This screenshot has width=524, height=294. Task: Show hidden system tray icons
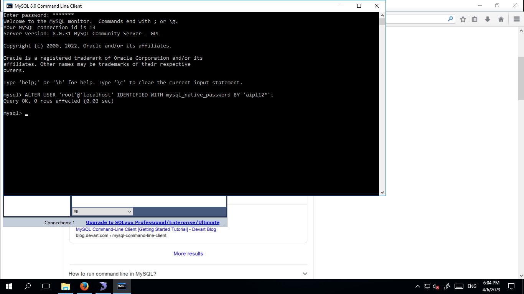pos(418,286)
